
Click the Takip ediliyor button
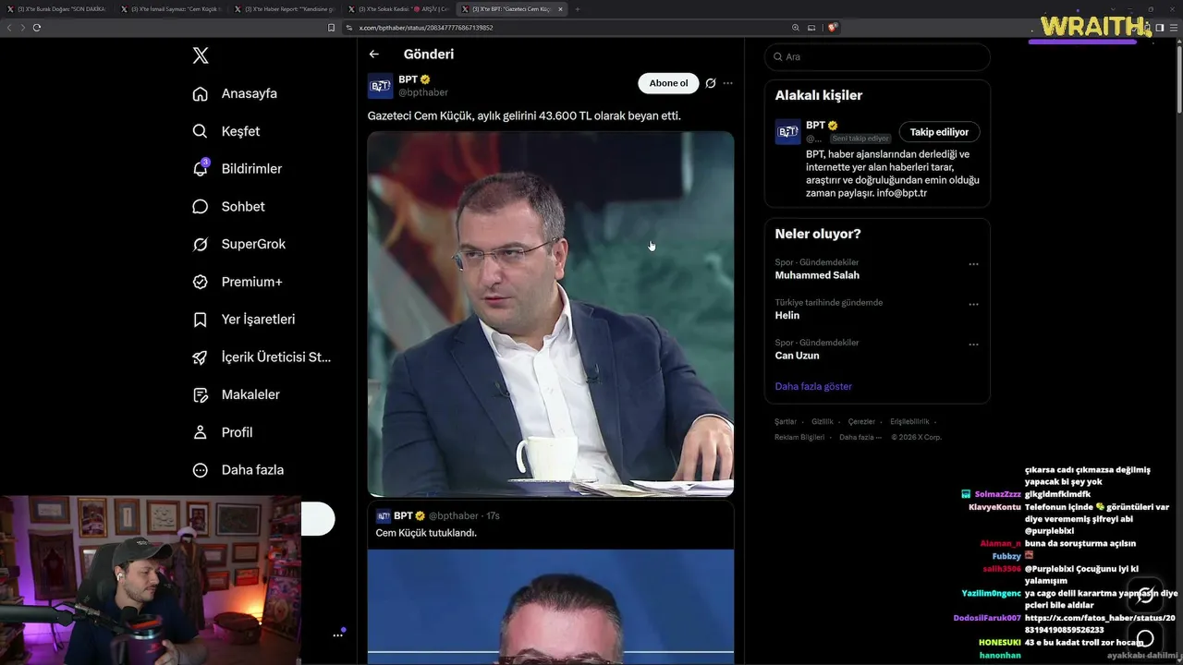tap(940, 132)
